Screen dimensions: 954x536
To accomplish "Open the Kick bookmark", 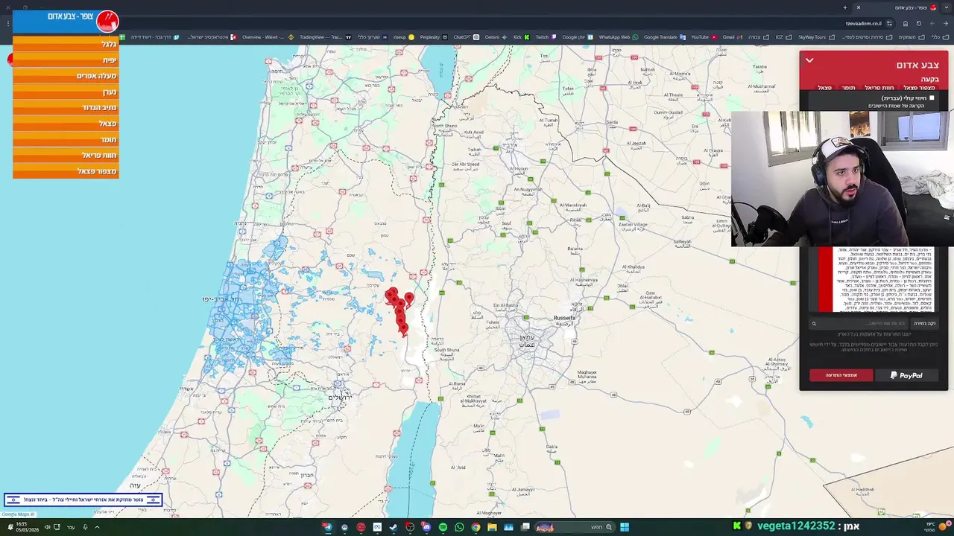I will [x=521, y=37].
